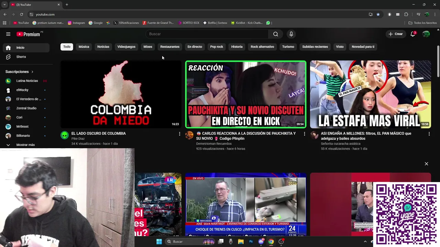Reload the page in Chrome
The image size is (440, 247).
(21, 14)
